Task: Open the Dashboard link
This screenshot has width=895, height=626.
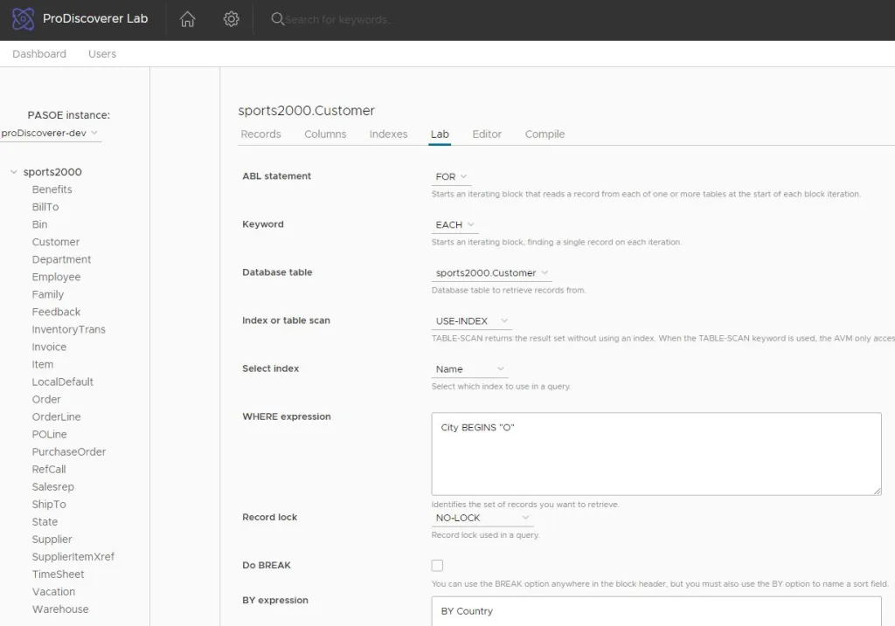Action: pyautogui.click(x=39, y=54)
